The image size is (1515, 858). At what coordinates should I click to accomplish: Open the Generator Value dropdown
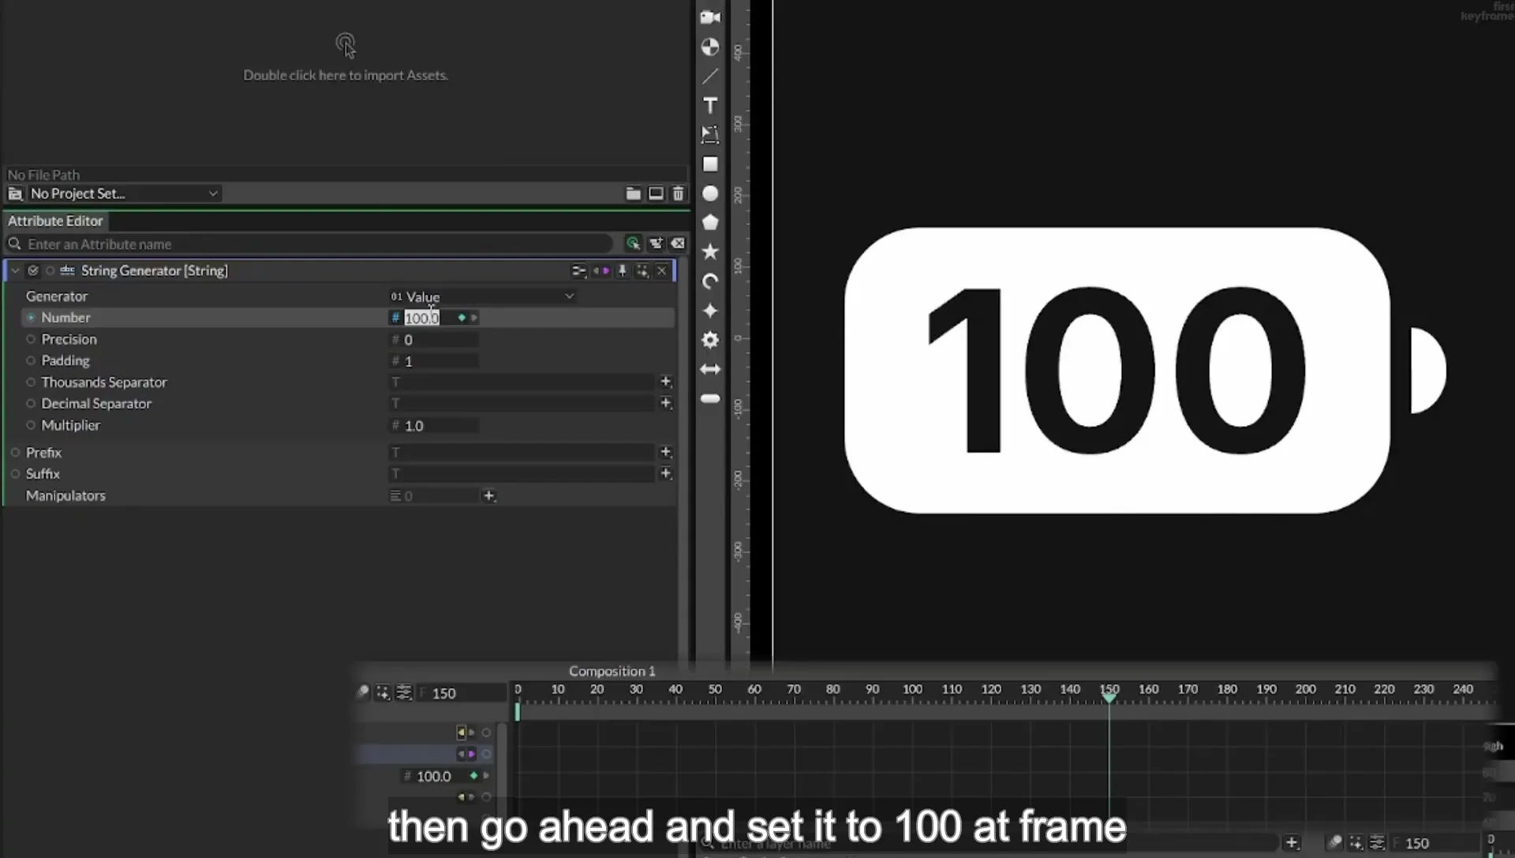(482, 297)
